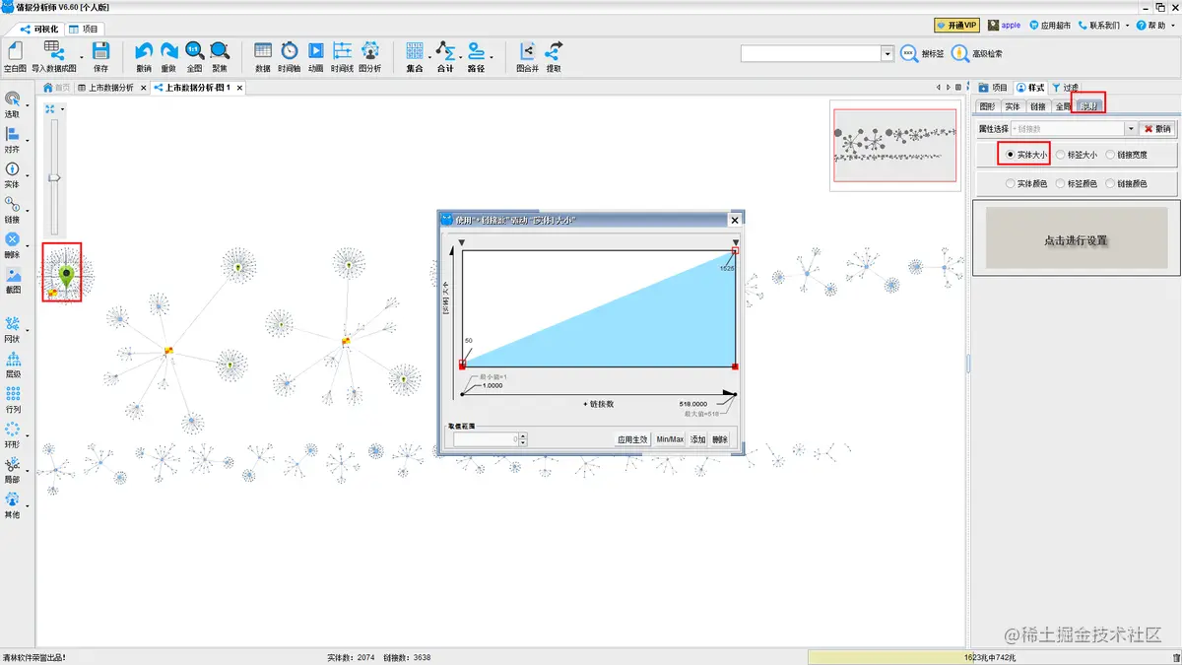
Task: Select the 实体大小 radio button
Action: click(1011, 155)
